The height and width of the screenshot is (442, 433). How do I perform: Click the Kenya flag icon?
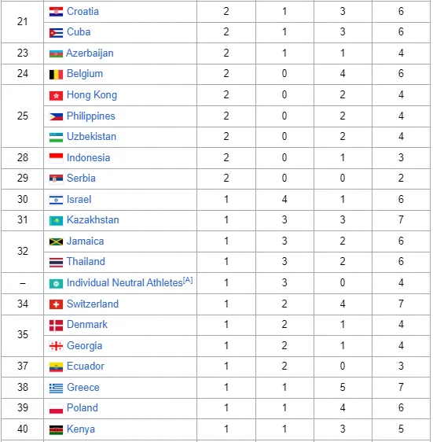(56, 430)
